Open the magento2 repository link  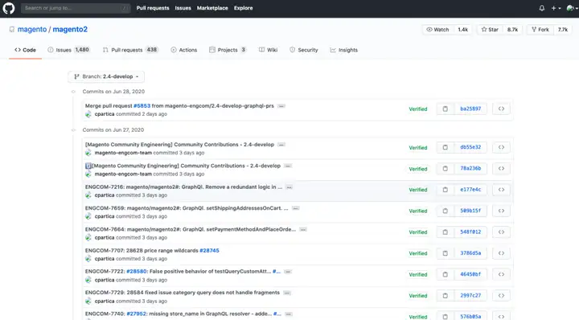(x=70, y=30)
